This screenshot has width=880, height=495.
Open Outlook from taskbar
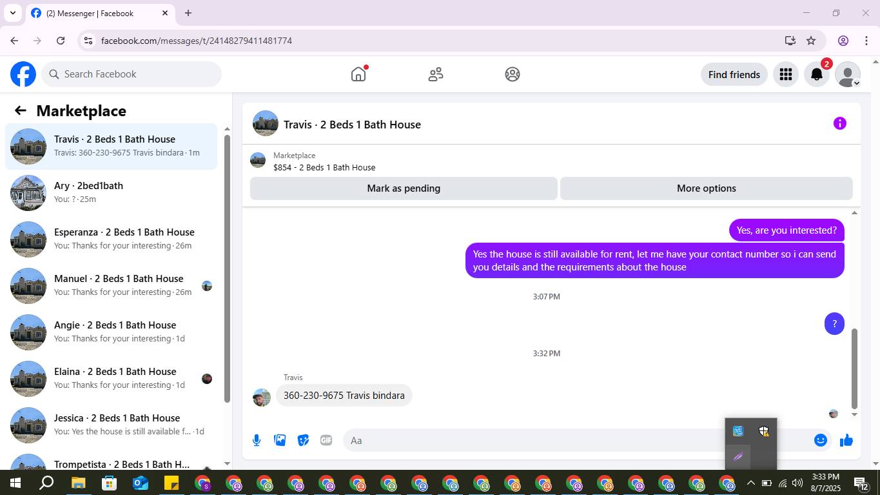tap(140, 483)
